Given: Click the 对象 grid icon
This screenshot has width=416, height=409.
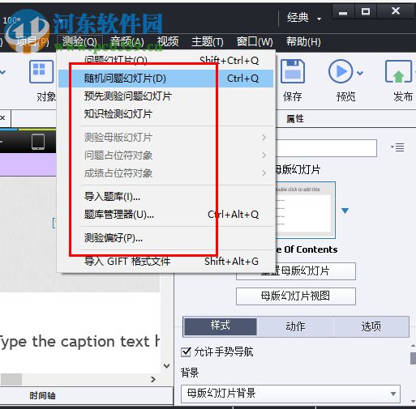Looking at the screenshot, I should pos(41,71).
